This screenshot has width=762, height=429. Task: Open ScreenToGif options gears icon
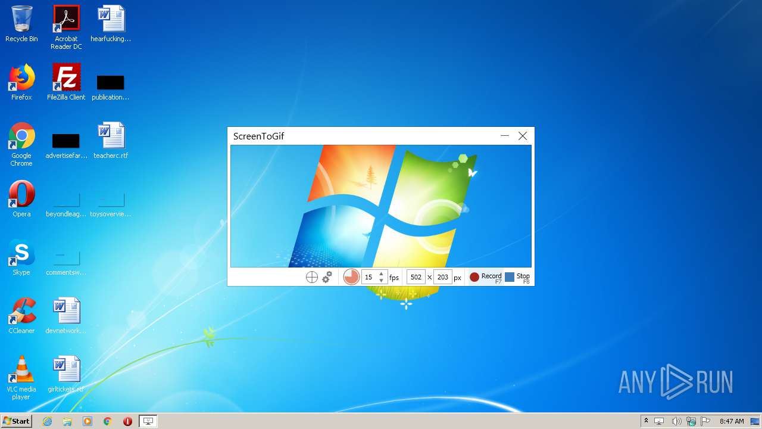pyautogui.click(x=327, y=277)
